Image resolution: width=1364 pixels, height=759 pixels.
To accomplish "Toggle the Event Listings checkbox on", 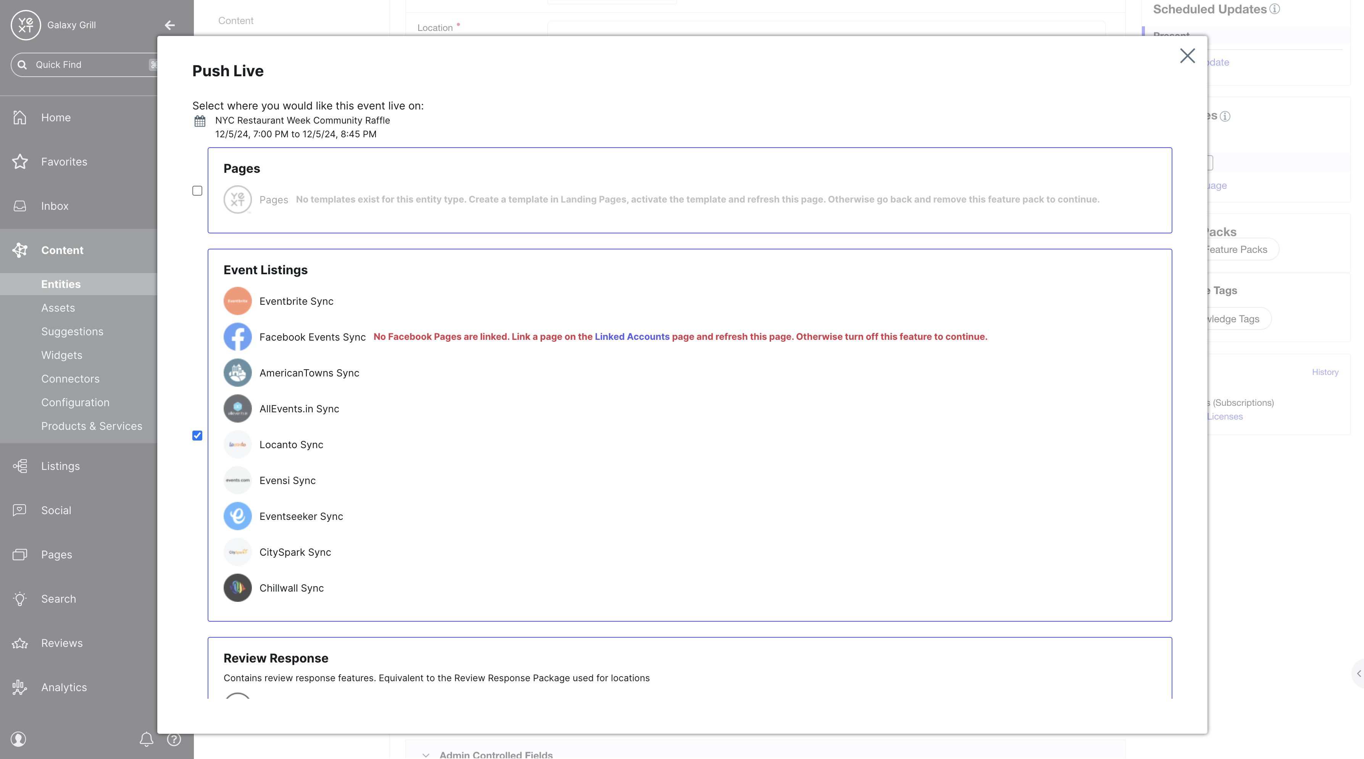I will coord(197,435).
